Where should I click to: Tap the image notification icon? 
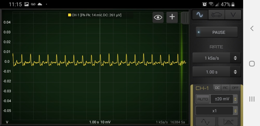[x=27, y=4]
